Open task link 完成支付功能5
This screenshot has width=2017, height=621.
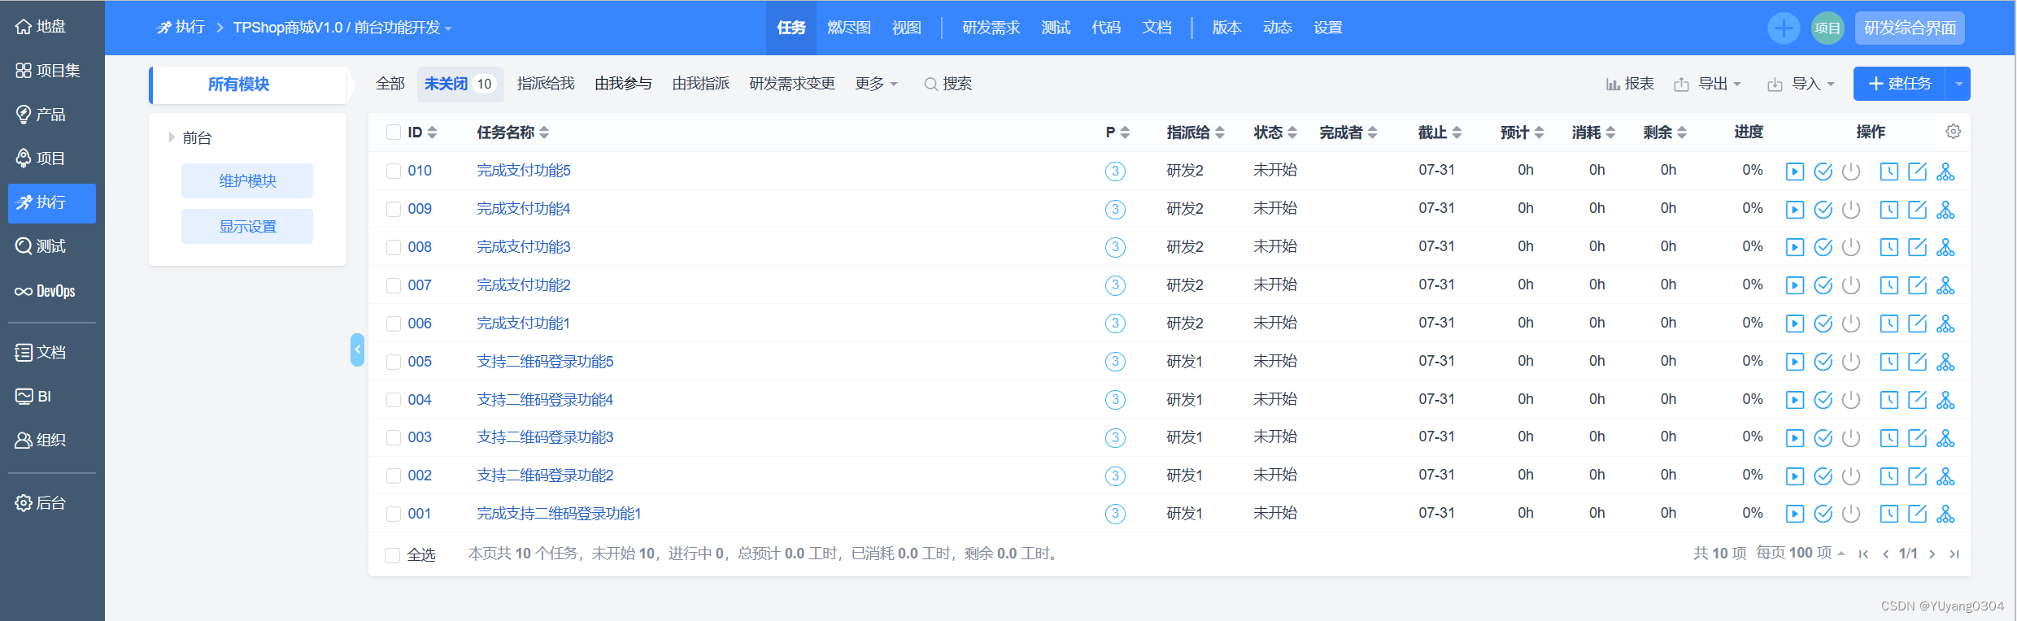coord(524,171)
